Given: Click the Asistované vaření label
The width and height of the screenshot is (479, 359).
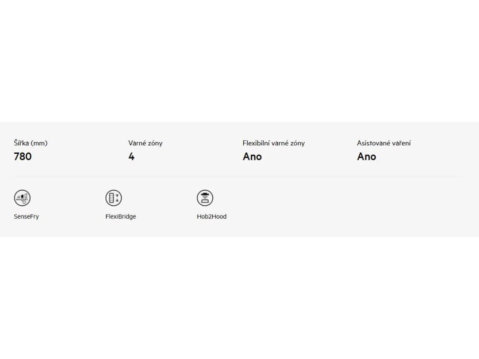Looking at the screenshot, I should point(384,143).
